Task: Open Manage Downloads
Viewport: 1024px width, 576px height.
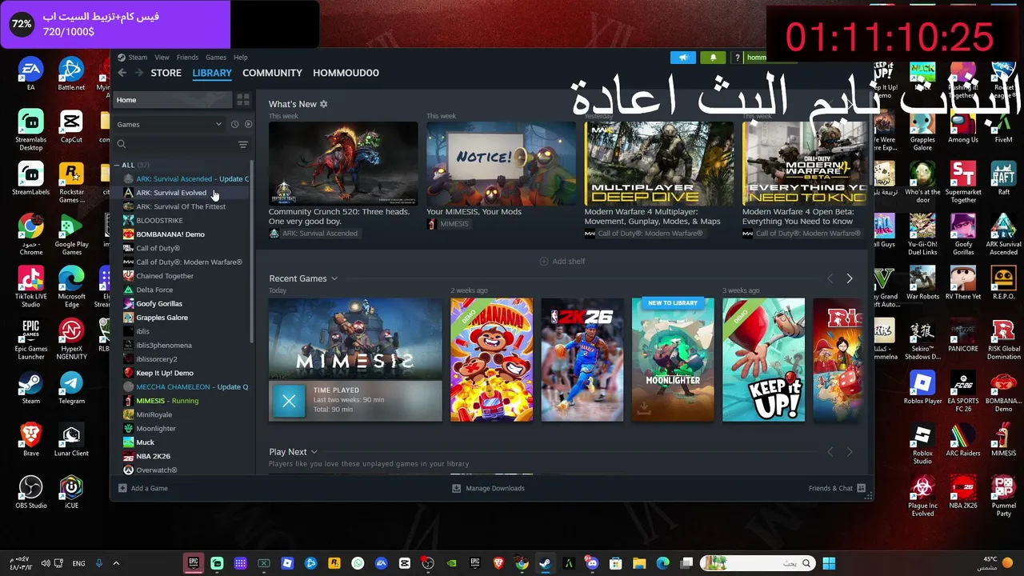Action: (488, 488)
